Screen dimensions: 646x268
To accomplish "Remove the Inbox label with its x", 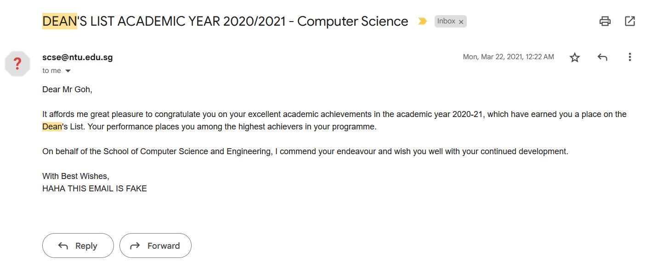I will click(x=461, y=22).
